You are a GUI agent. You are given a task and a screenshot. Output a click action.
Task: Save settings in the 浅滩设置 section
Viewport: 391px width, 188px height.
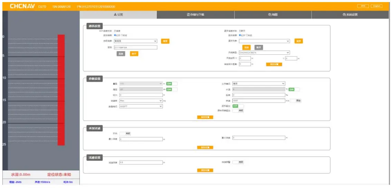205,170
